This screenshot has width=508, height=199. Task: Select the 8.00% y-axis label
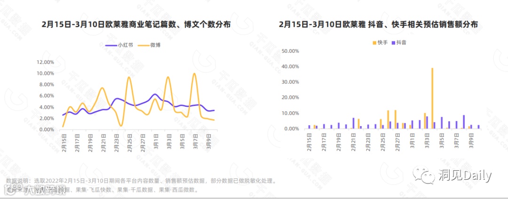48,85
